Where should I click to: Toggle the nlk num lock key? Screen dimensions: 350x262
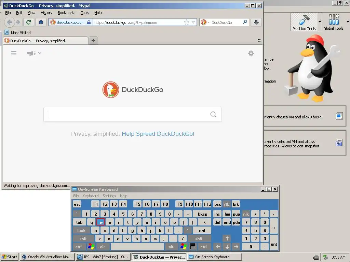[x=246, y=214]
